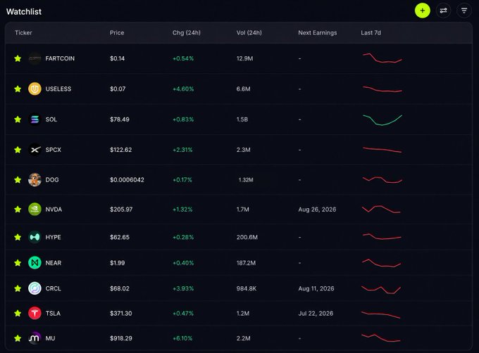Click the HYPE coin logo
This screenshot has width=479, height=353.
point(35,237)
